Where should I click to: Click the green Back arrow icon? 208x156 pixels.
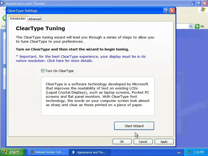pyautogui.click(x=4, y=18)
